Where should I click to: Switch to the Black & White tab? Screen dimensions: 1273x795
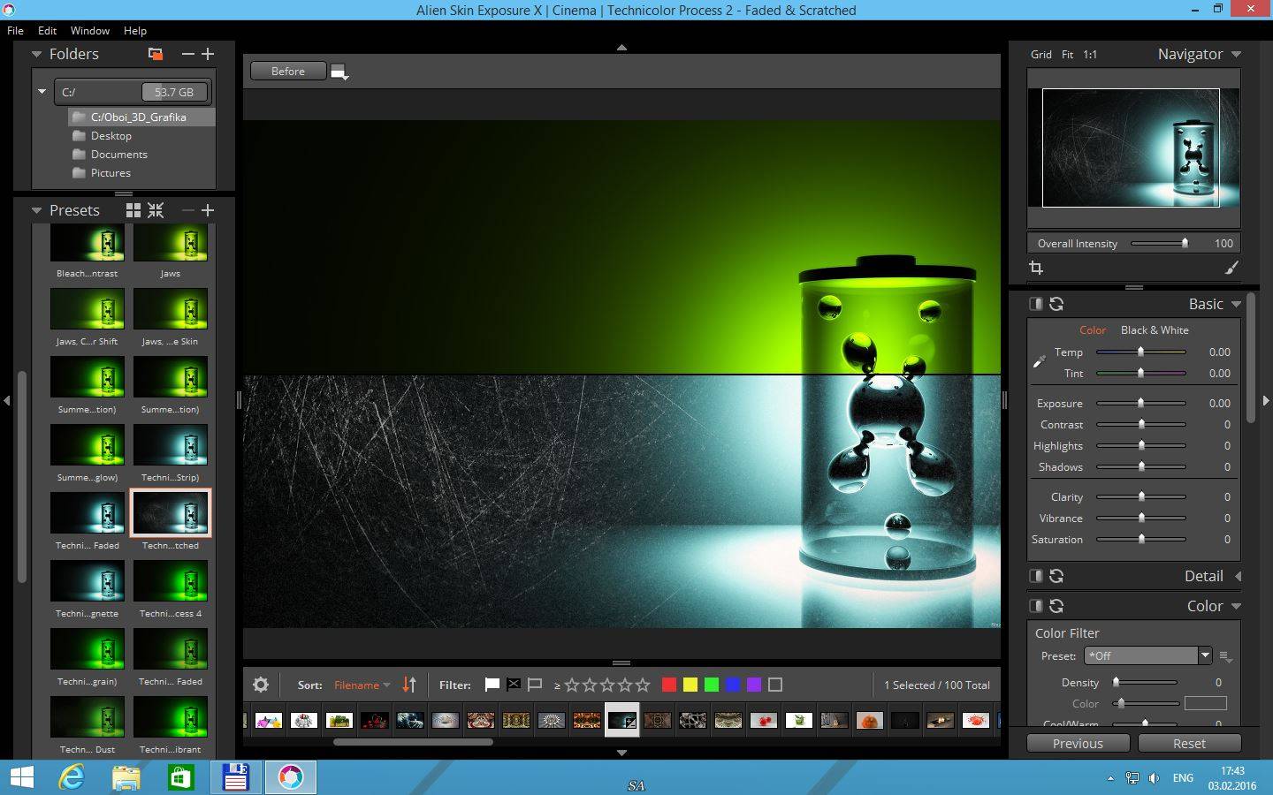[1155, 329]
